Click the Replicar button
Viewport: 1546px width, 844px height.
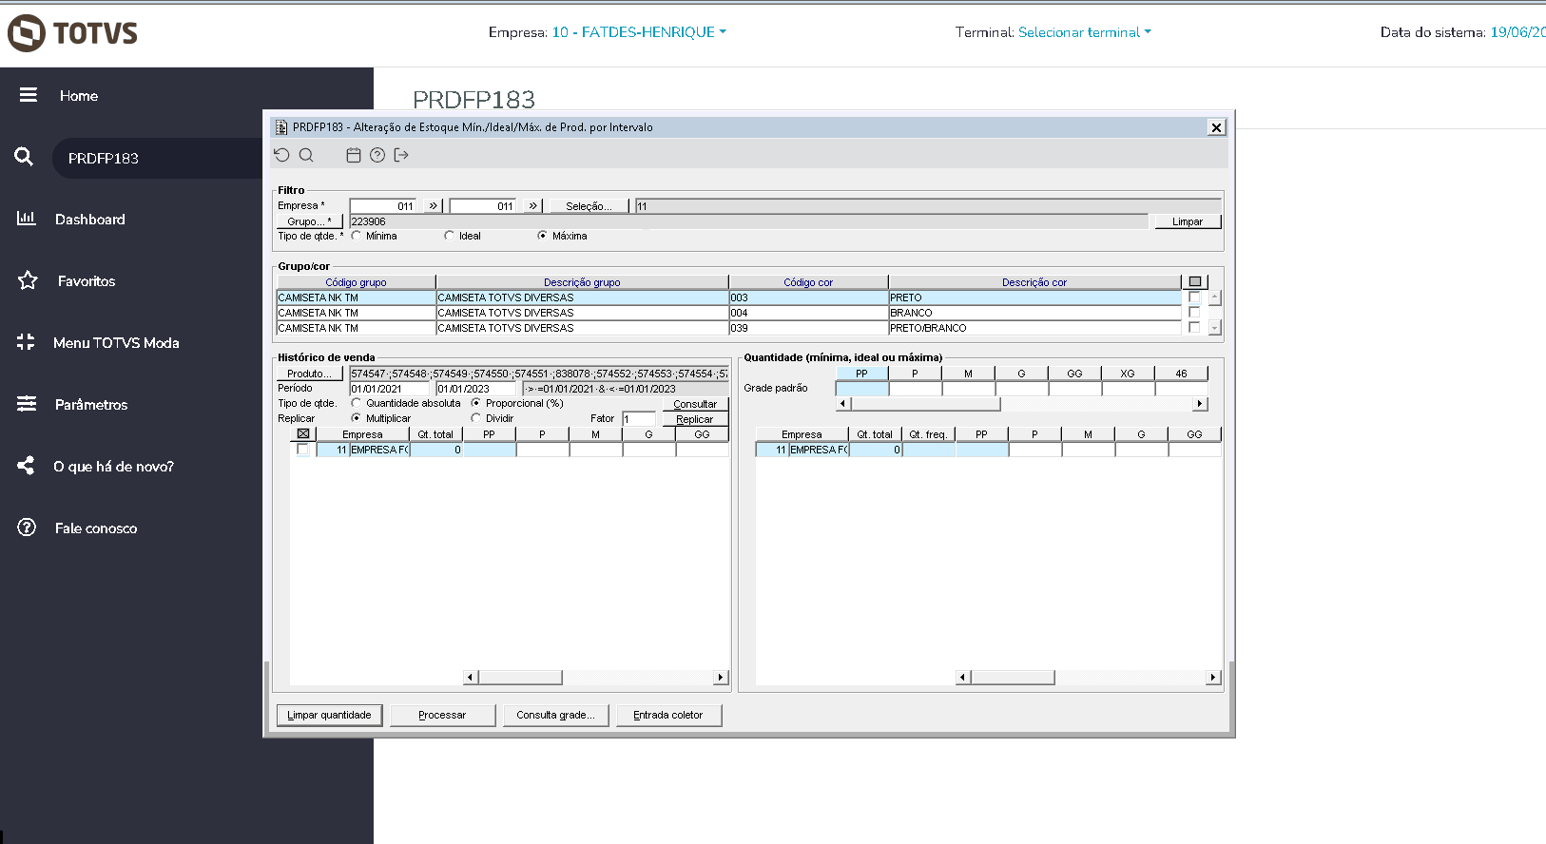695,419
